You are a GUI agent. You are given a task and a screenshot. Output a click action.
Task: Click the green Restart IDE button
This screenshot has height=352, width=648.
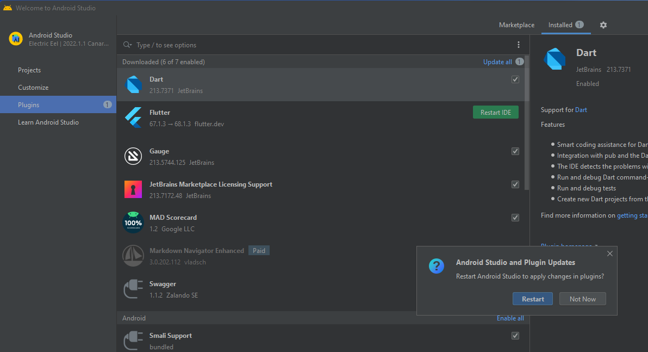pos(495,113)
